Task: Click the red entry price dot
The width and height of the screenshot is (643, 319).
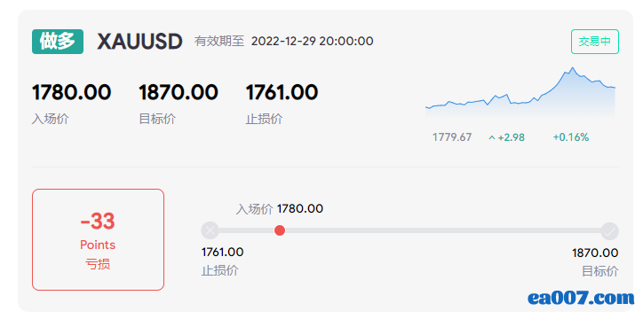Action: coord(280,230)
